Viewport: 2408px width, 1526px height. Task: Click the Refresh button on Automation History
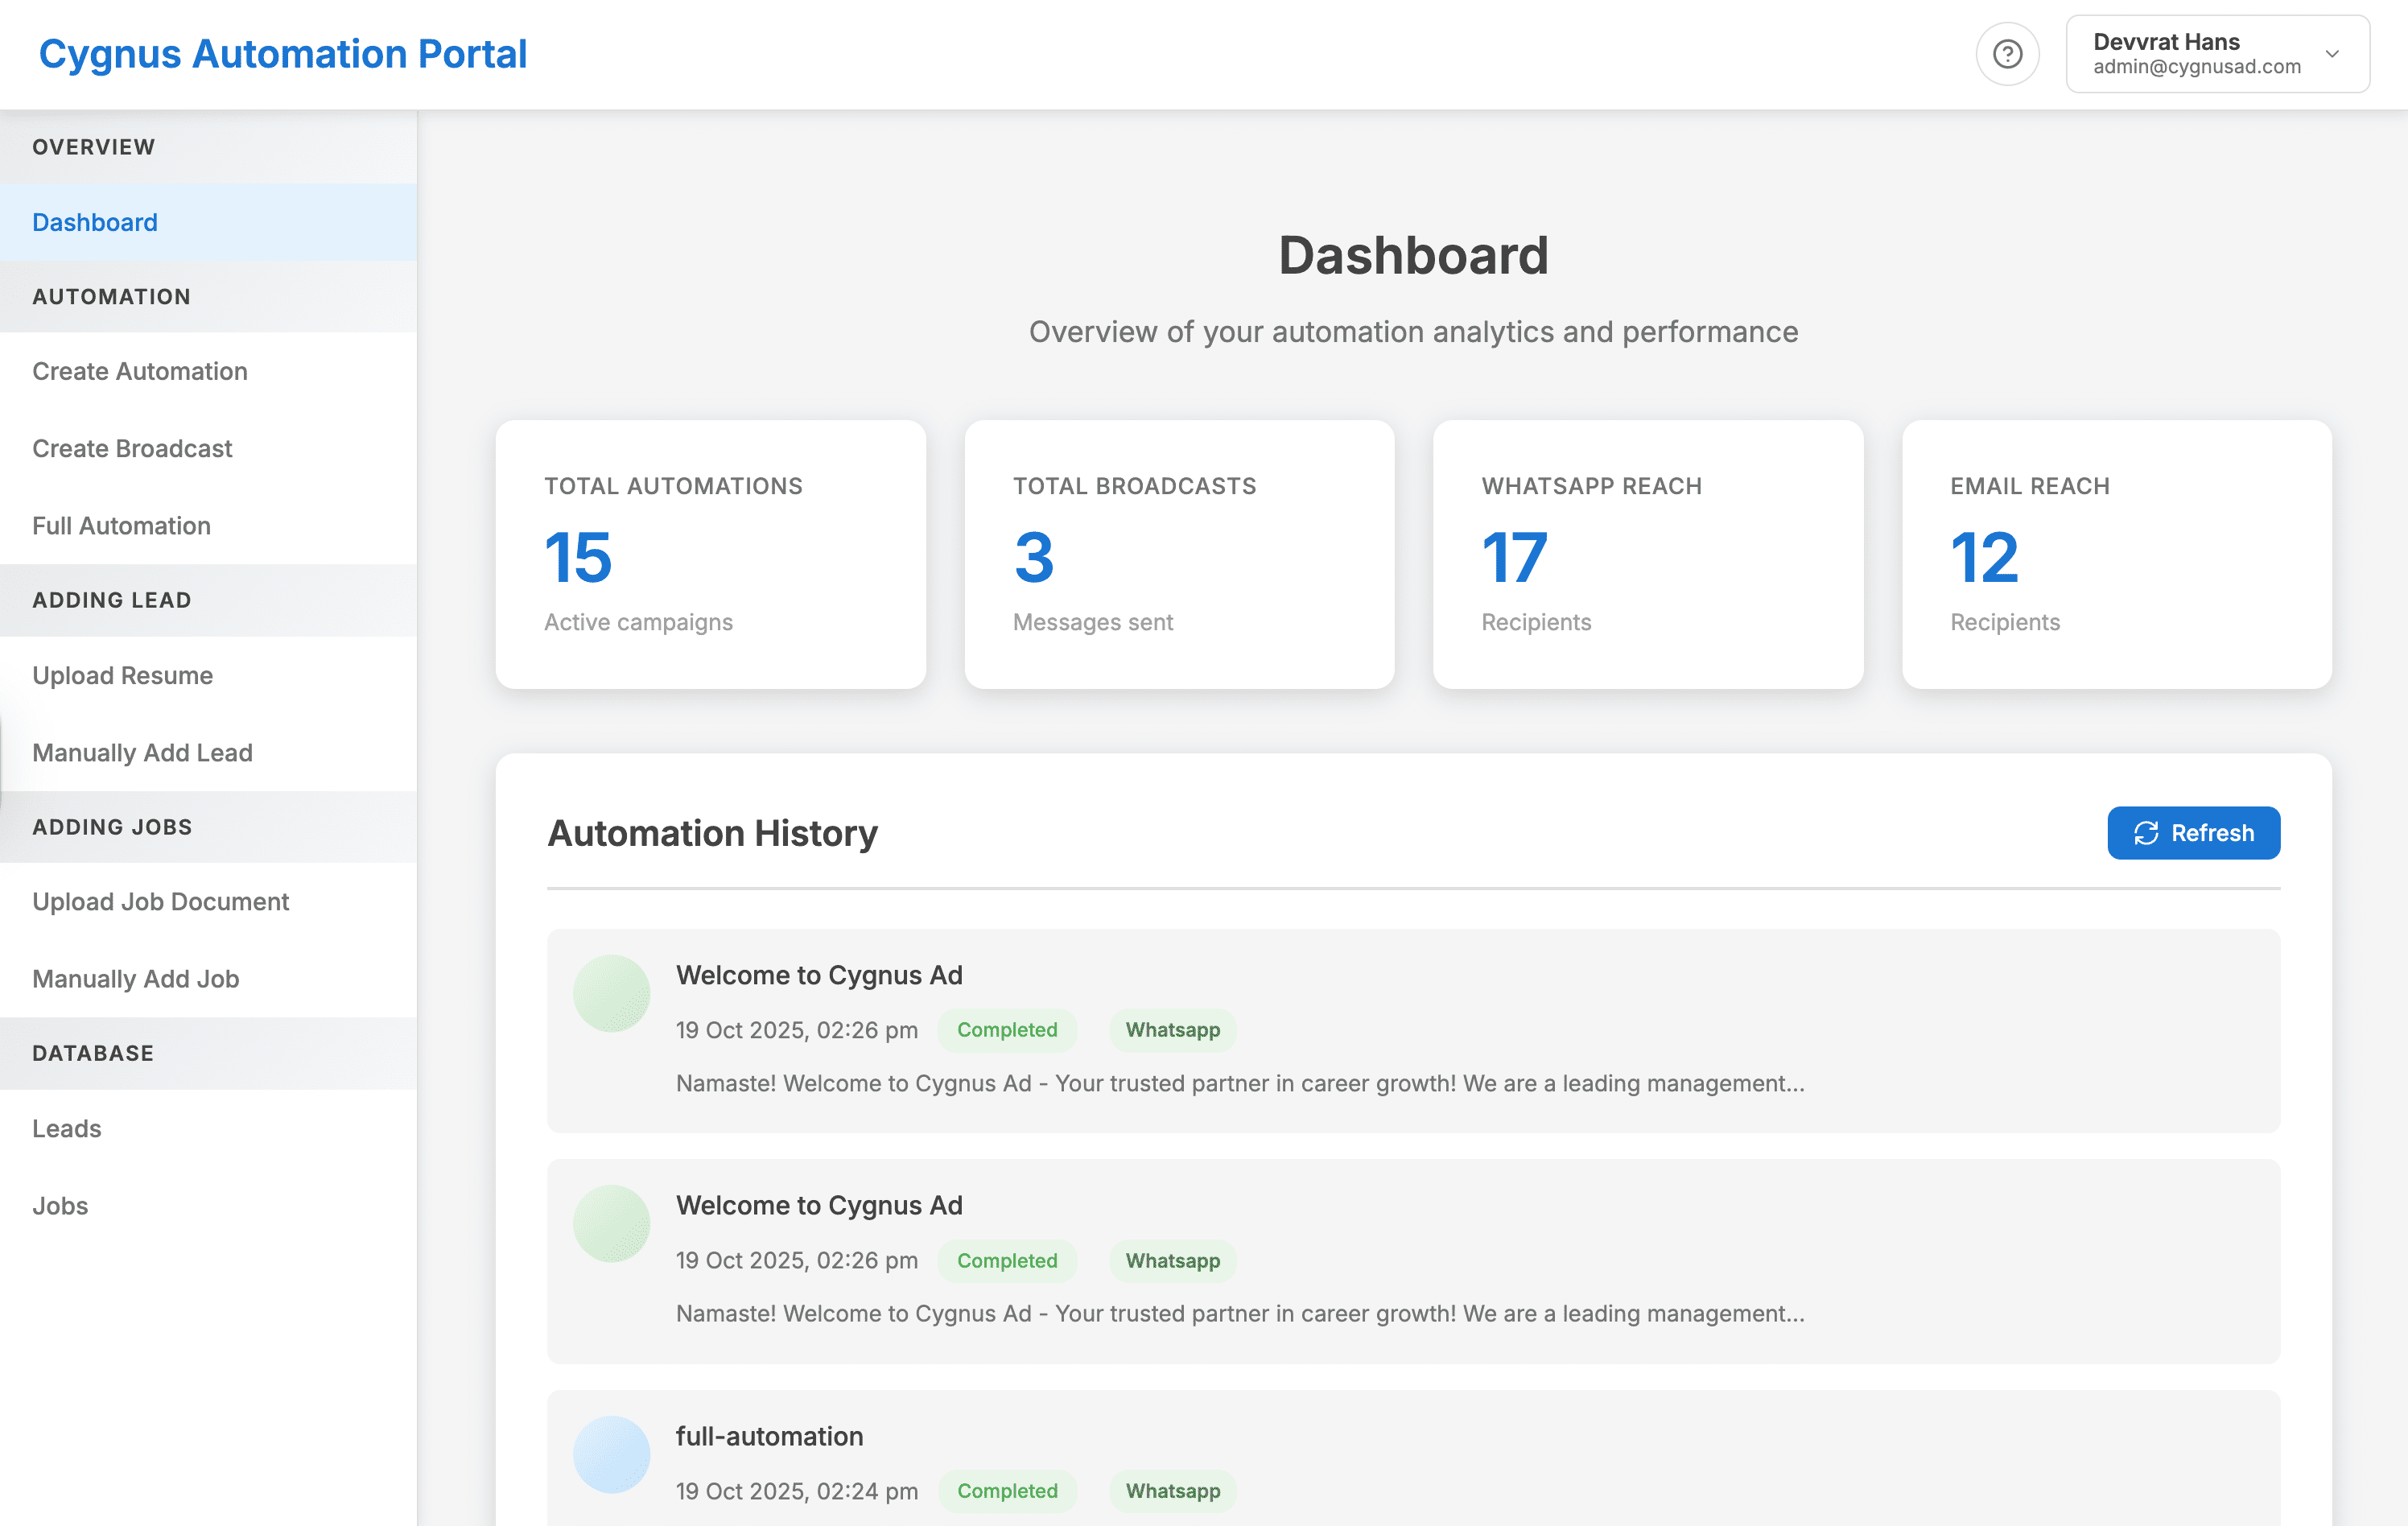click(2194, 833)
